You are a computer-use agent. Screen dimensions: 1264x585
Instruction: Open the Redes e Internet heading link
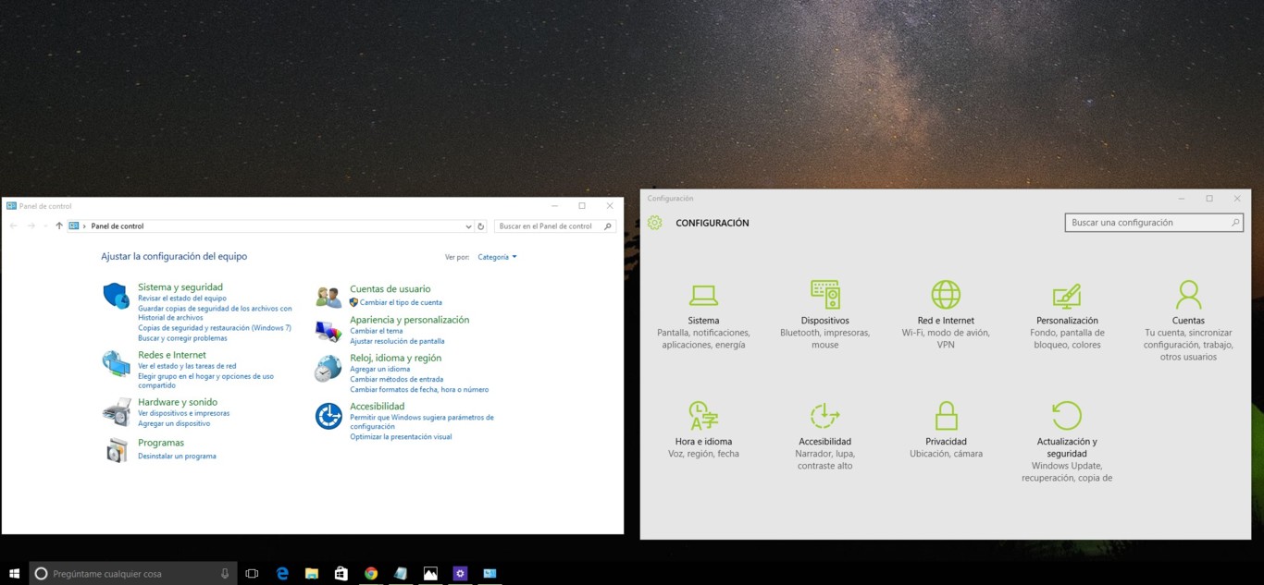[x=172, y=355]
